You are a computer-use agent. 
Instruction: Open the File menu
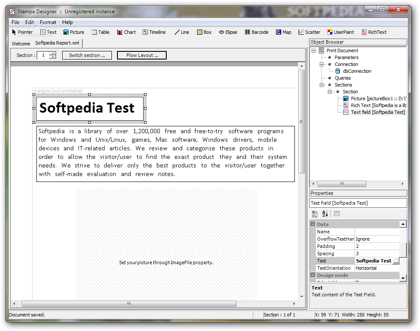coord(15,22)
